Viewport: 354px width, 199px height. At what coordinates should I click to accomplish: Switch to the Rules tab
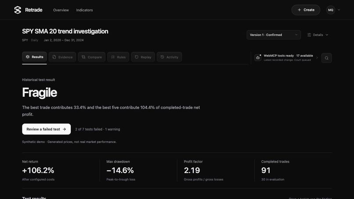(x=118, y=57)
